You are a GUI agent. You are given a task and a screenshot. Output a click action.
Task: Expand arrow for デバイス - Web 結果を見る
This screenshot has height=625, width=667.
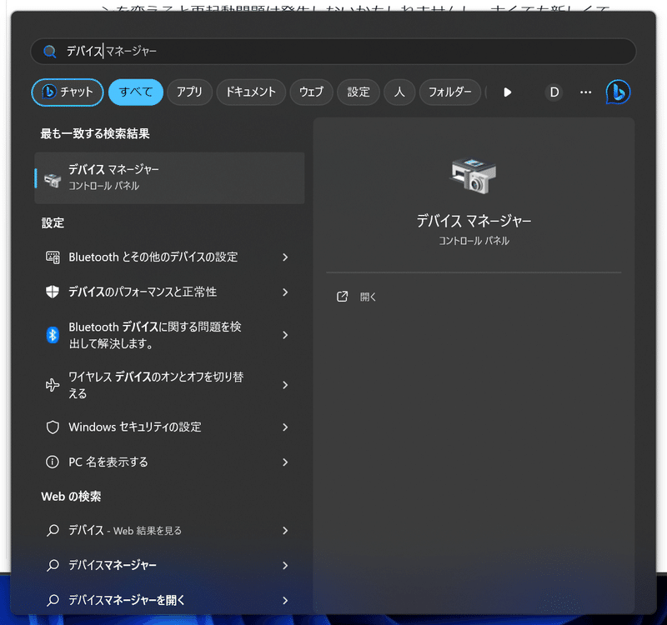point(285,531)
